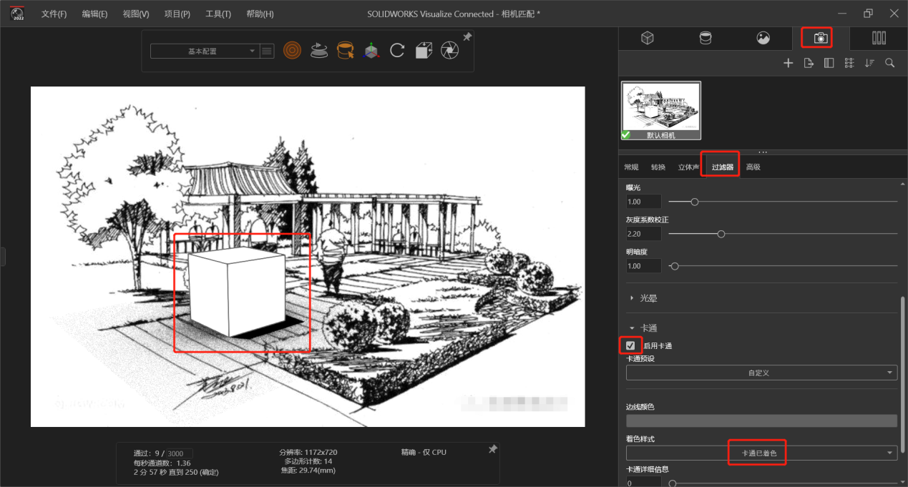
Task: Open the 文件(F) menu
Action: click(x=54, y=14)
